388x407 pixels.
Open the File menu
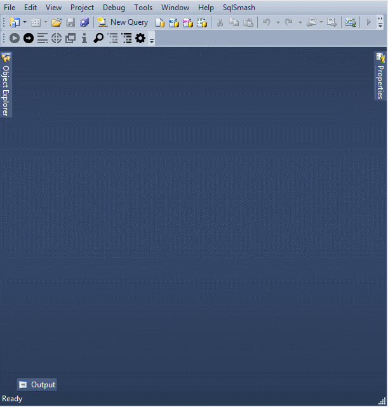[x=10, y=8]
